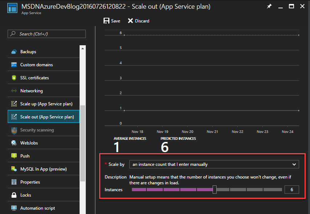310x214 pixels.
Task: Close the Scale out blade
Action: [302, 6]
